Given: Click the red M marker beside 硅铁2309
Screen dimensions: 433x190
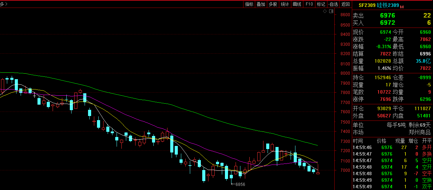Looking at the screenshot, I should (402, 6).
